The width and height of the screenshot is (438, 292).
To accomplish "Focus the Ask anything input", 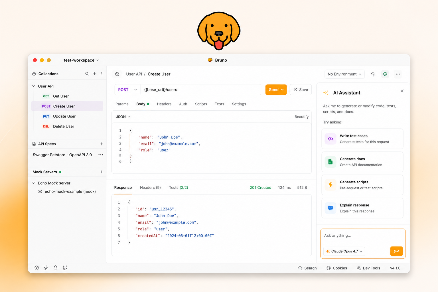I will (363, 236).
